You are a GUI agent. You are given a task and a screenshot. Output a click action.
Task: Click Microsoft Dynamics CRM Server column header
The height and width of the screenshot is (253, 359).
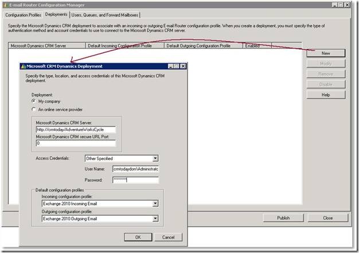pyautogui.click(x=47, y=46)
